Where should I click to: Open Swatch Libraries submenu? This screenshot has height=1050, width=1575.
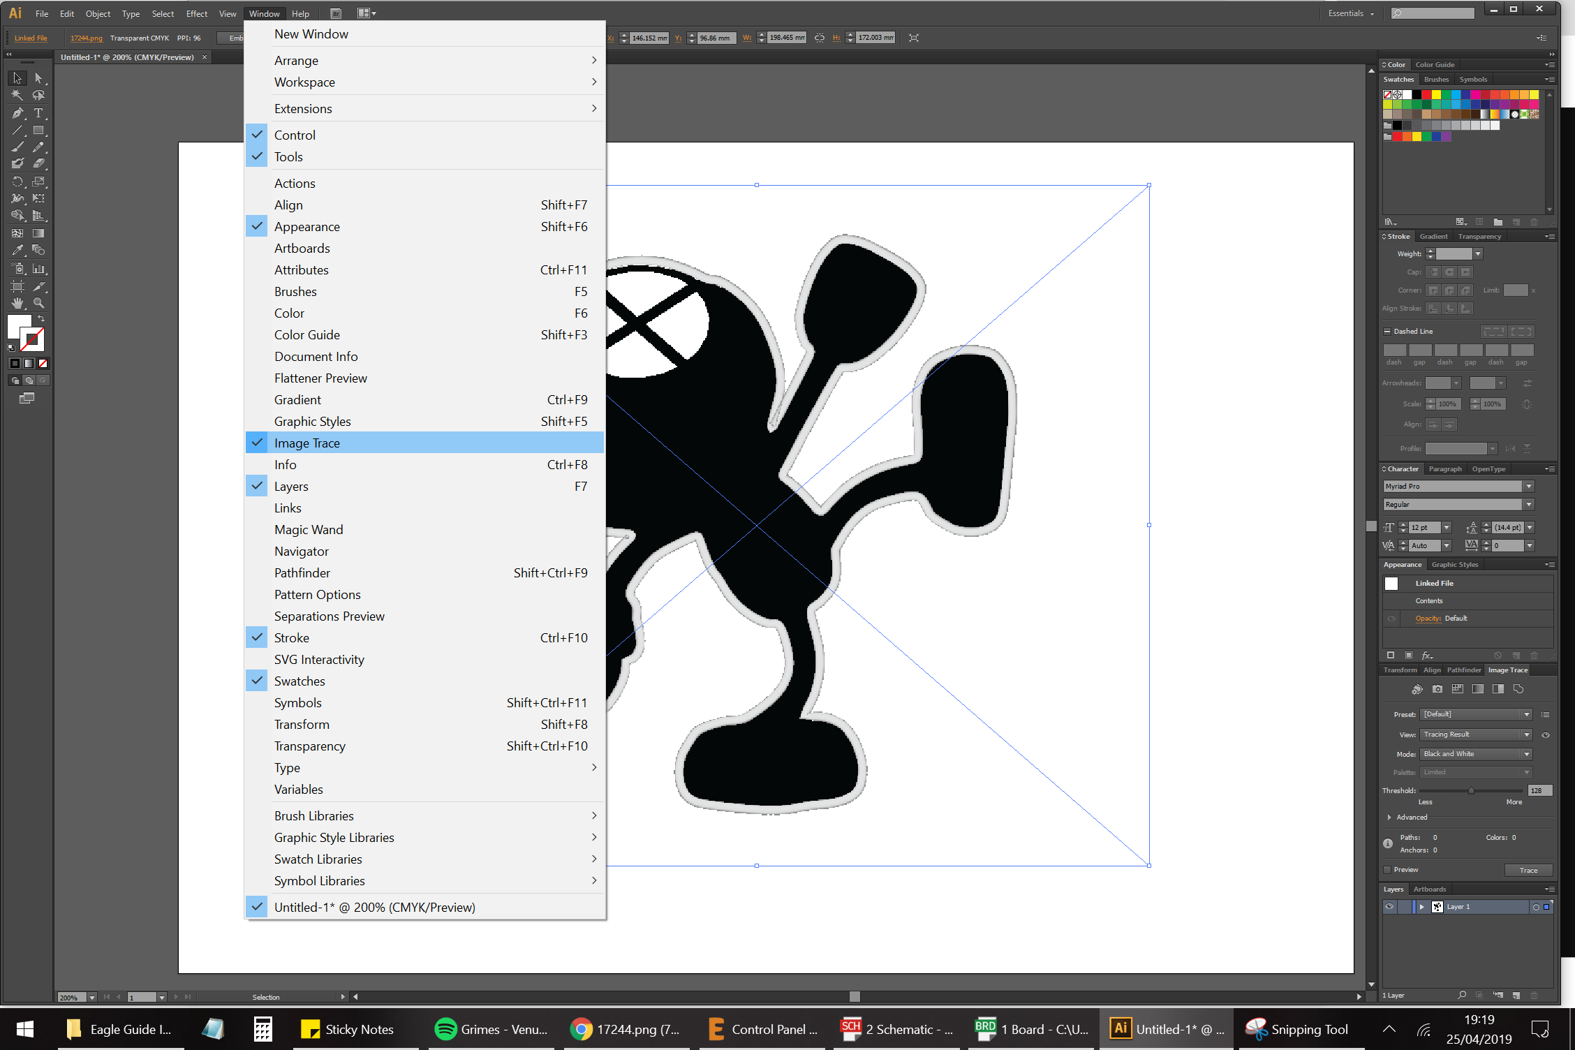tap(424, 859)
